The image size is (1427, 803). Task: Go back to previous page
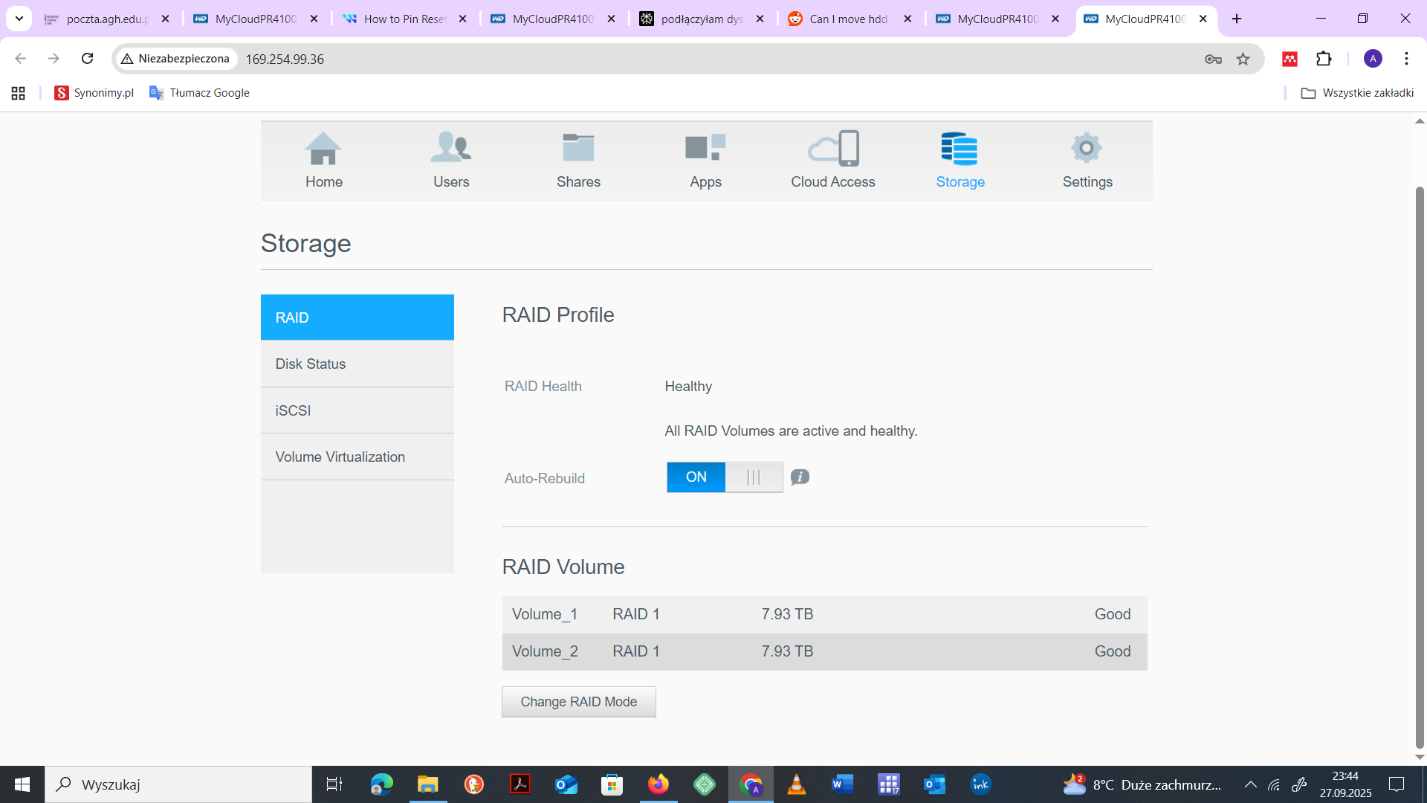click(x=21, y=59)
